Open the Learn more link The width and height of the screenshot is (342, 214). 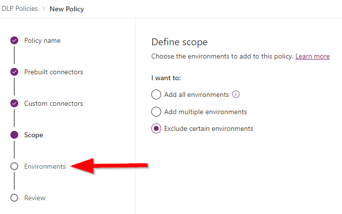312,57
